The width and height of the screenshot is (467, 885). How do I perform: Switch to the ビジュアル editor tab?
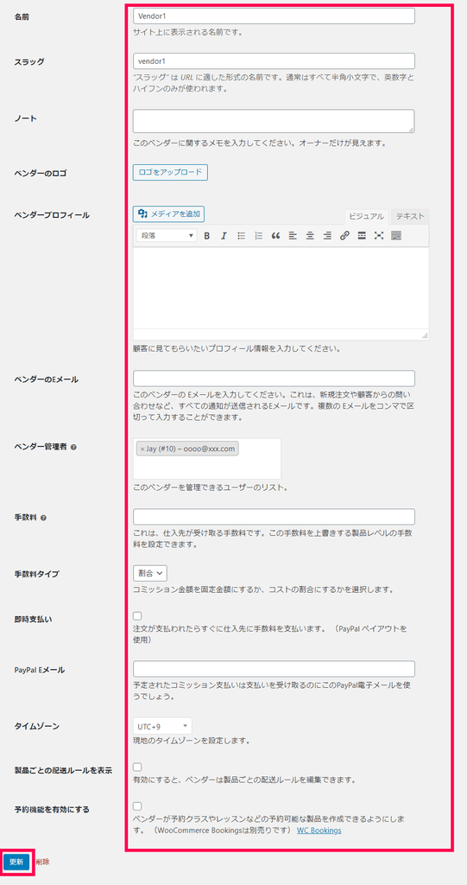pyautogui.click(x=366, y=216)
